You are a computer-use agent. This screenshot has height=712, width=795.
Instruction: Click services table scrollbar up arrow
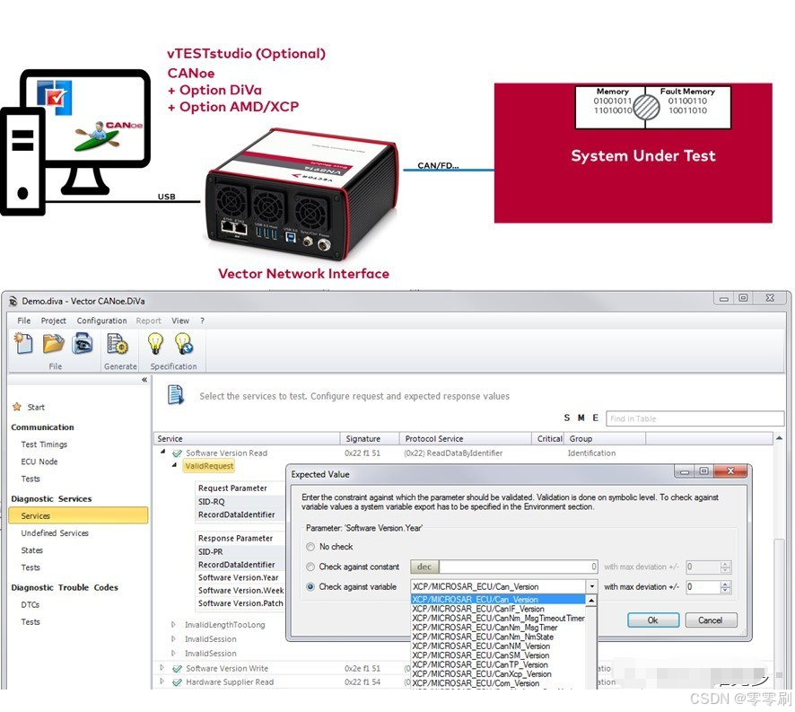[x=779, y=438]
